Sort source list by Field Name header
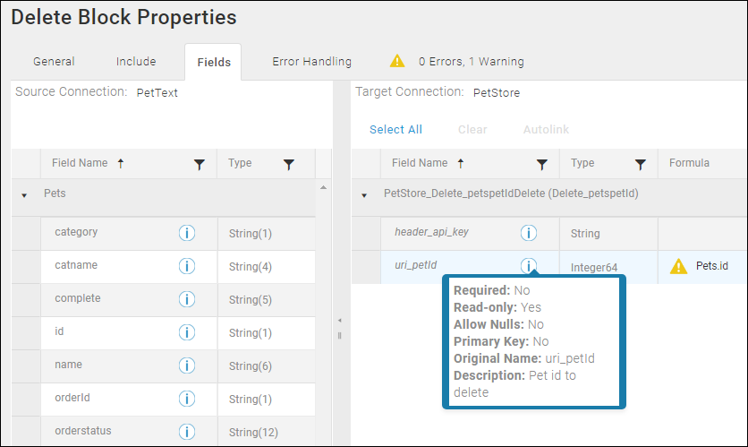This screenshot has height=447, width=748. coord(80,163)
